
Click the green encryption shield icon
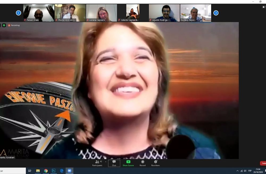click(x=4, y=25)
